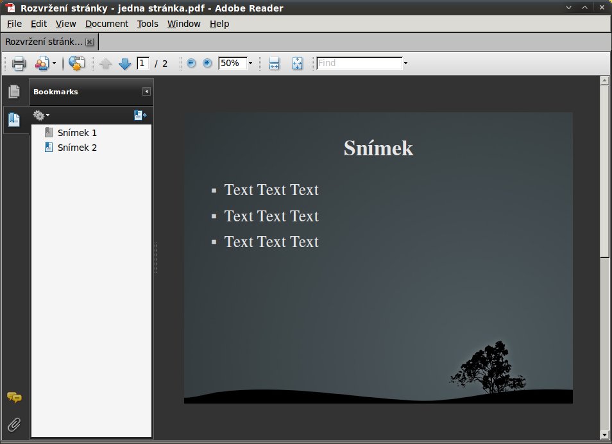Click the scrollbar down arrow

pos(604,434)
